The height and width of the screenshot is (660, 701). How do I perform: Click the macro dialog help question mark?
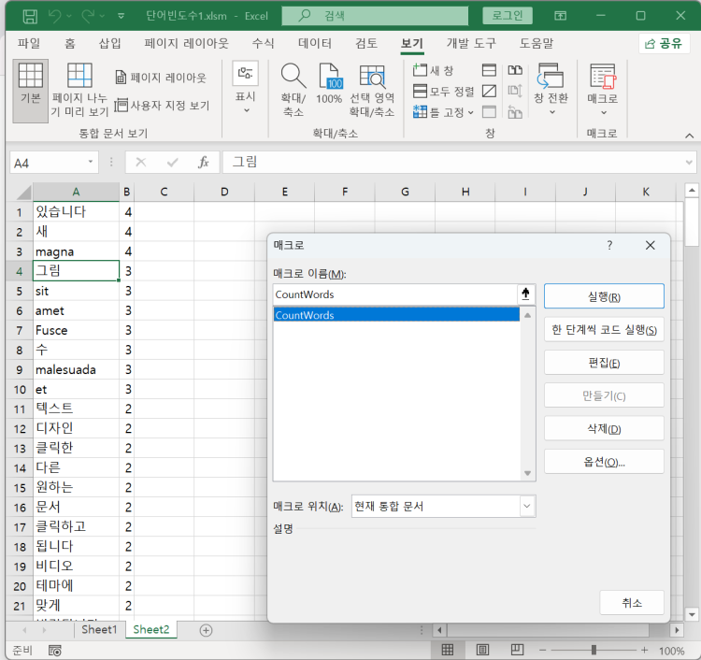609,245
